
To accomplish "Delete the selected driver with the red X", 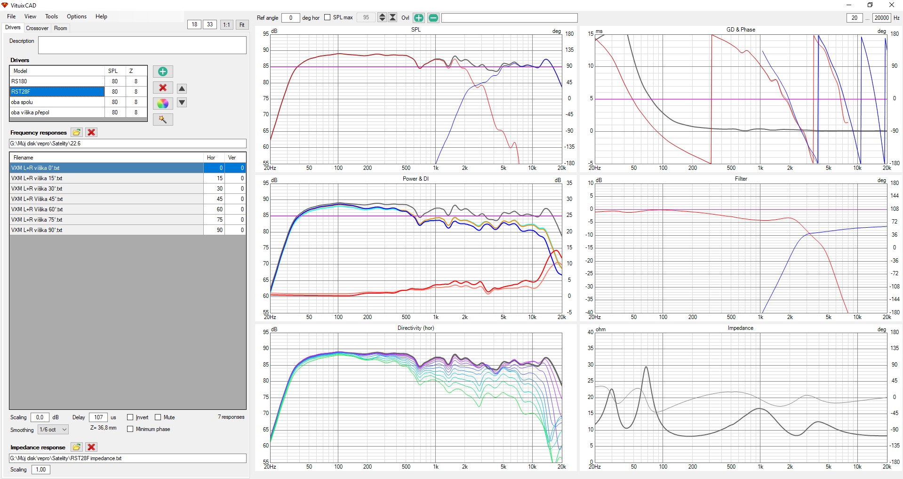I will 163,88.
